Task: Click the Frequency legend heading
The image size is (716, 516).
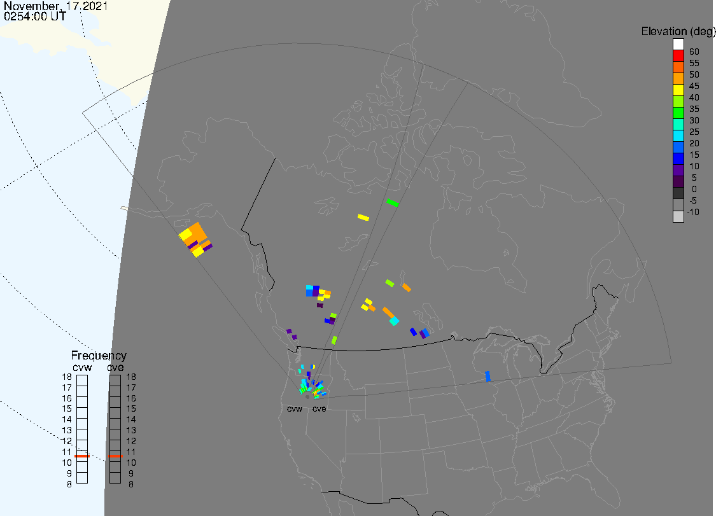Action: [99, 356]
